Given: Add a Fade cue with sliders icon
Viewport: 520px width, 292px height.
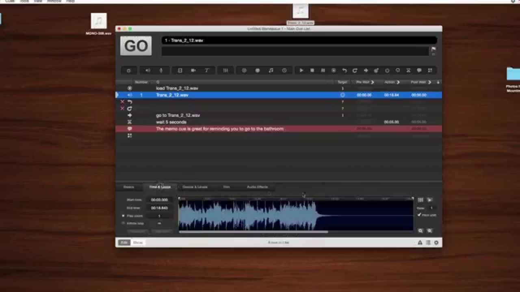Looking at the screenshot, I should tap(225, 71).
